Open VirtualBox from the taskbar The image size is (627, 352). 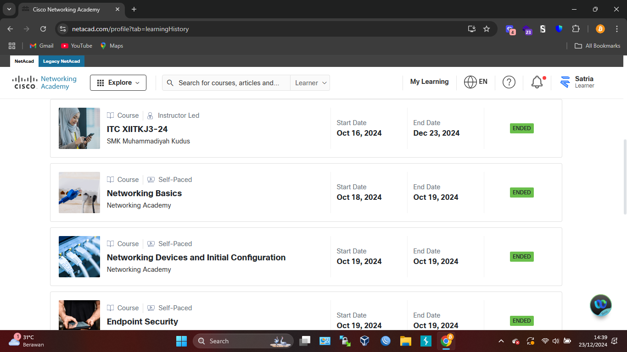coord(365,341)
